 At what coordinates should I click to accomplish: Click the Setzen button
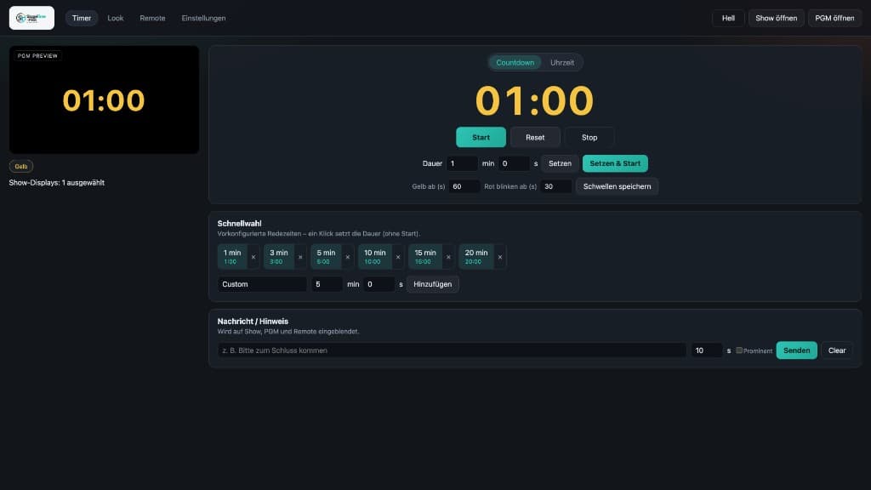click(x=560, y=163)
